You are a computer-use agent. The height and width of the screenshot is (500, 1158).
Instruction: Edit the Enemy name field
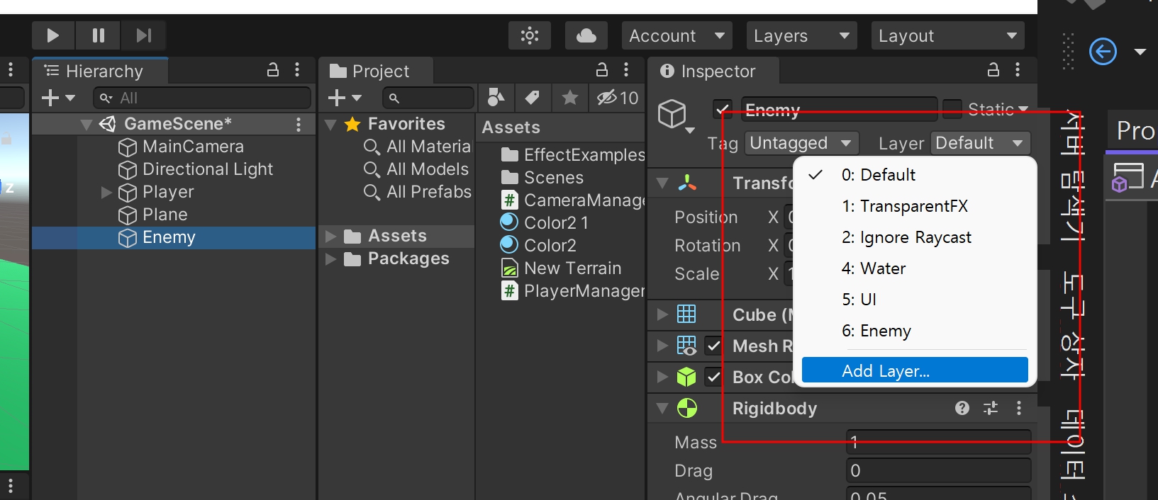(840, 110)
